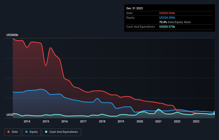The width and height of the screenshot is (219, 140).
Task: Click tooltip Cash And Equivalents row label
Action: 141,27
